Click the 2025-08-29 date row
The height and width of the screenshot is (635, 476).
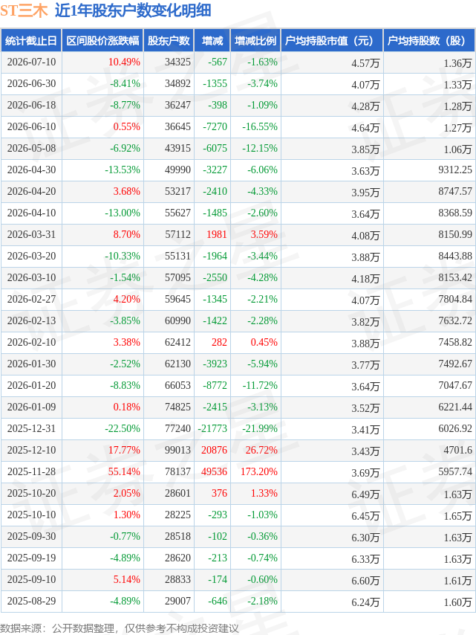pyautogui.click(x=238, y=601)
